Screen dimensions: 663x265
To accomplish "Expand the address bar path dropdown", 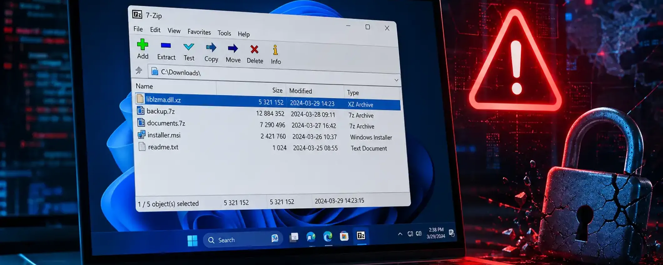I will pos(396,80).
